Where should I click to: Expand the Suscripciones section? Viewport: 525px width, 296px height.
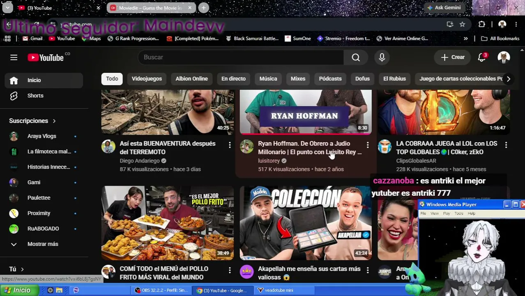(32, 121)
